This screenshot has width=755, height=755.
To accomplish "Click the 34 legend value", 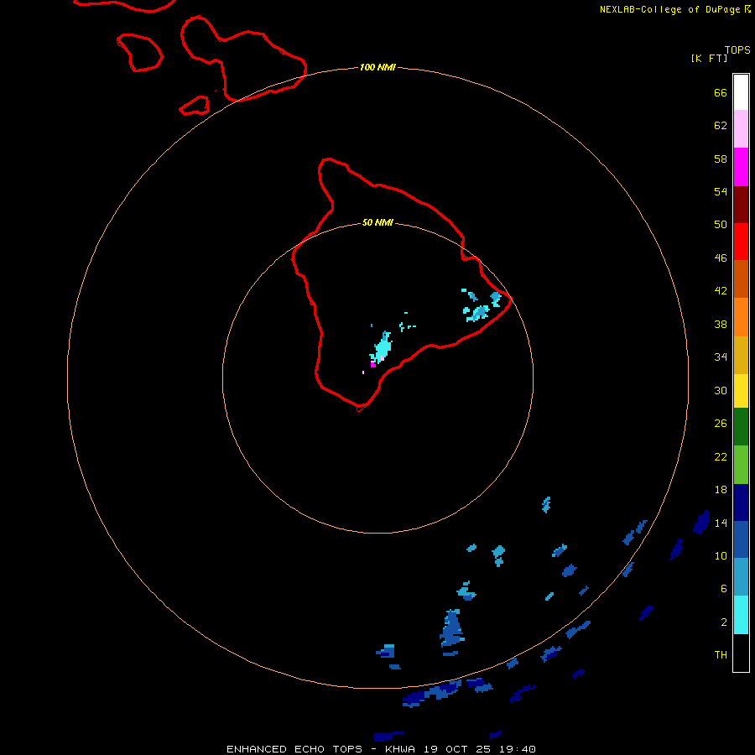I will (x=721, y=357).
